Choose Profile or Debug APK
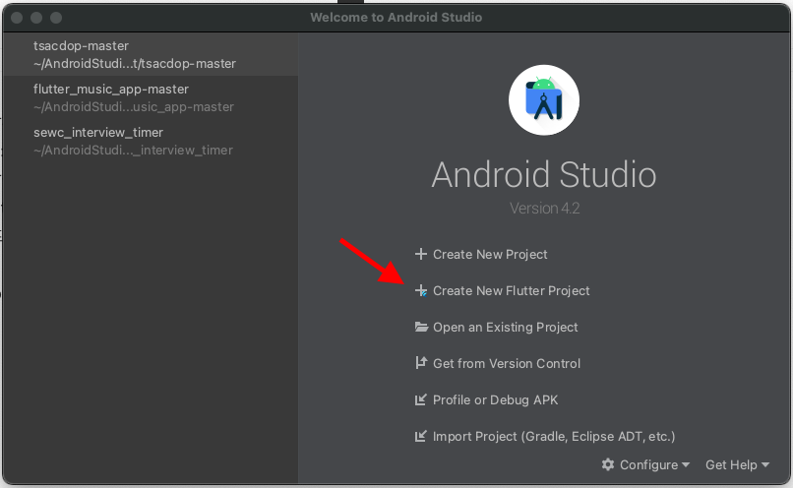 (496, 400)
